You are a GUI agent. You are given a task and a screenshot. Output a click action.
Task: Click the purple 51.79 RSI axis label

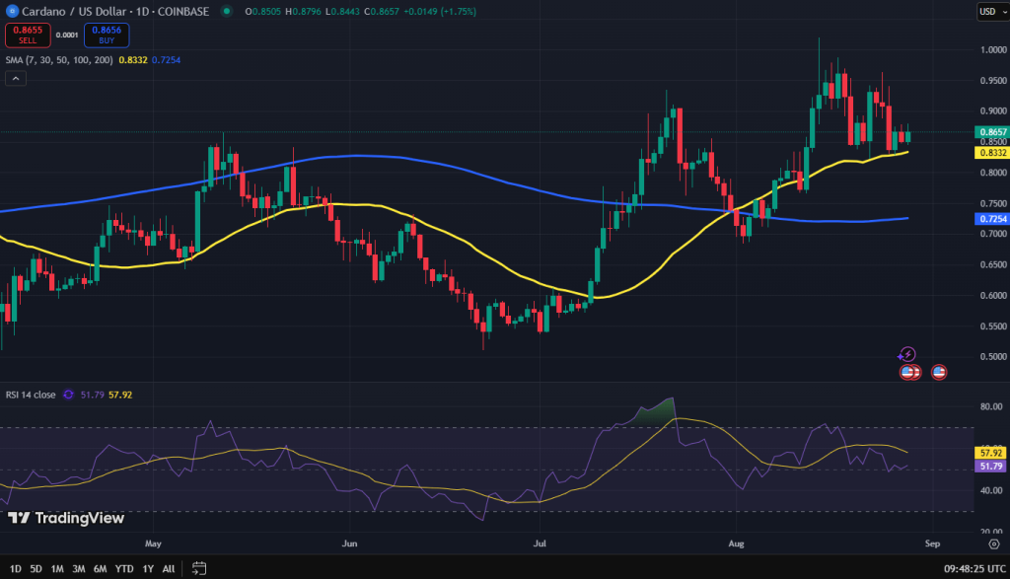pos(990,467)
